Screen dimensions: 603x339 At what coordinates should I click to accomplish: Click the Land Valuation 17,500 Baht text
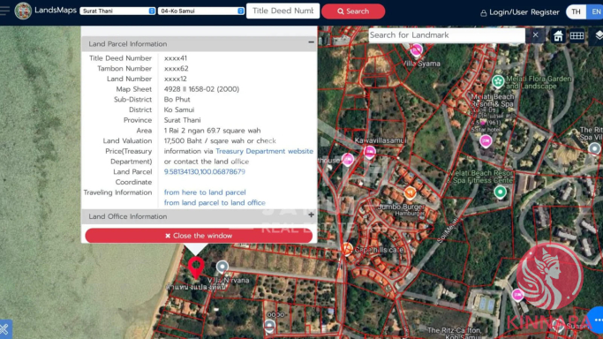point(220,141)
